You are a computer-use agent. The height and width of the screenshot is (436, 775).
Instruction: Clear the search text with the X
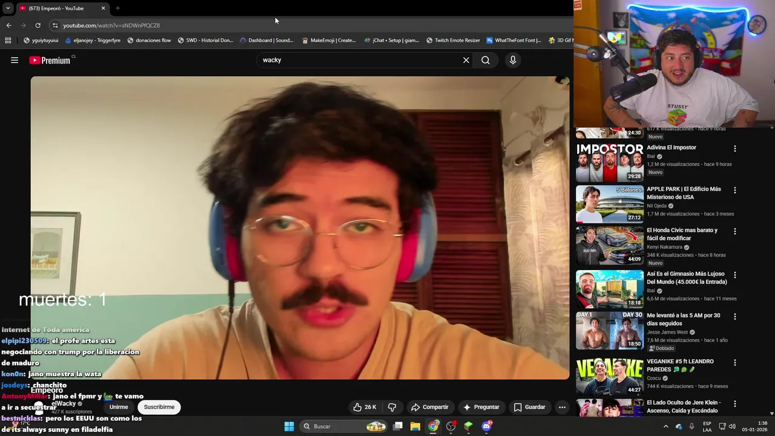(466, 60)
